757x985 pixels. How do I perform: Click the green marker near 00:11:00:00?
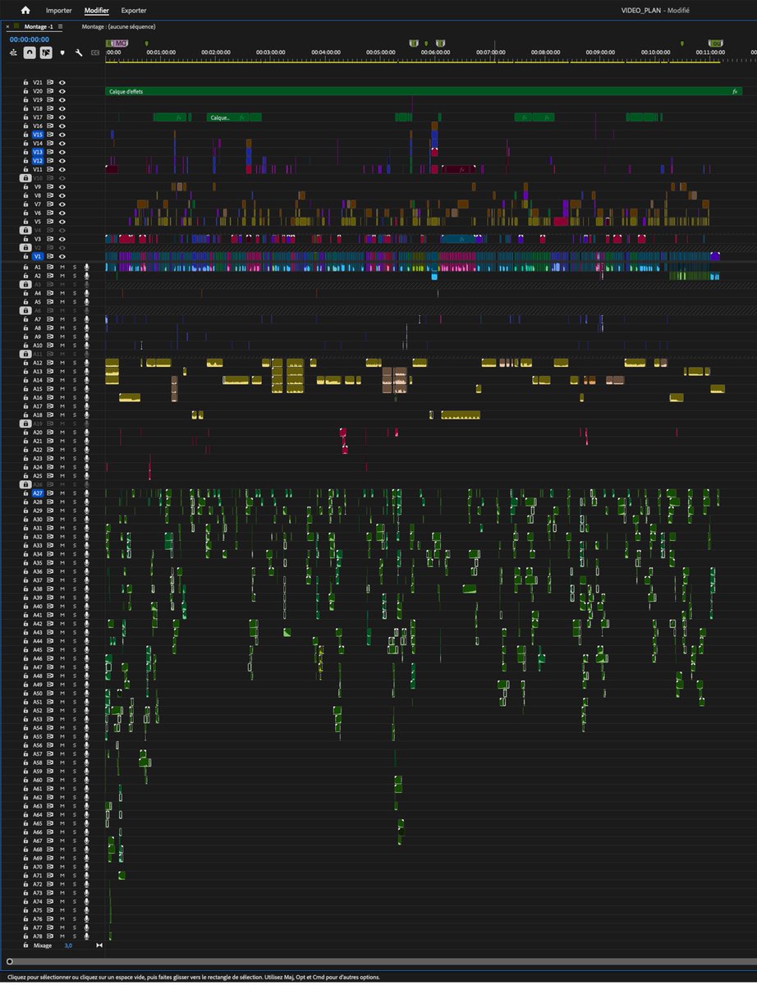click(x=716, y=43)
